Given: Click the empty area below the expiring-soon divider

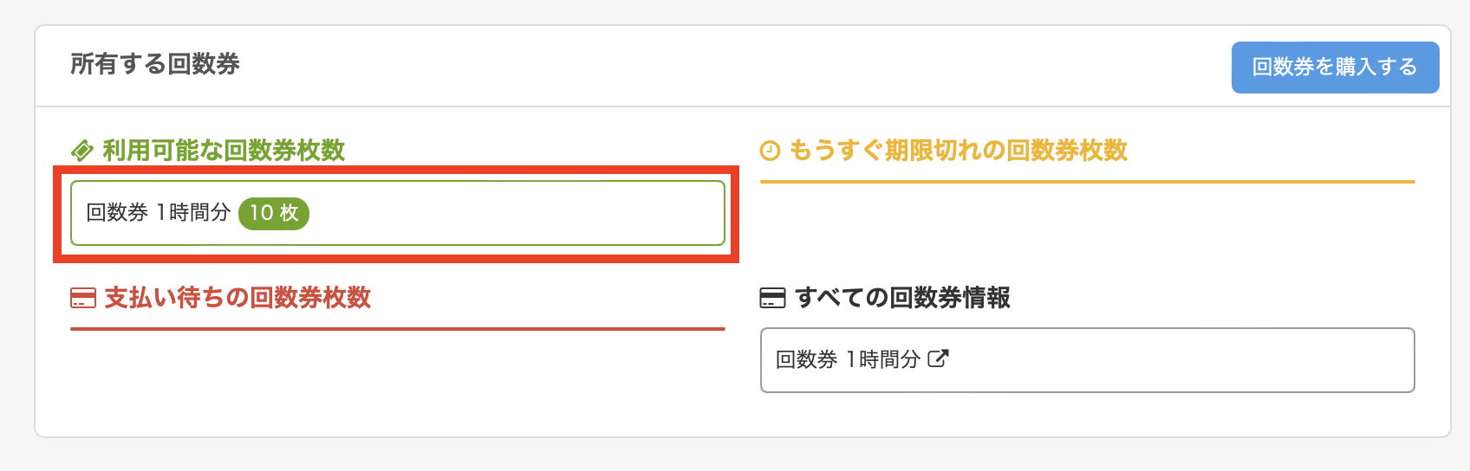Looking at the screenshot, I should (x=1087, y=227).
